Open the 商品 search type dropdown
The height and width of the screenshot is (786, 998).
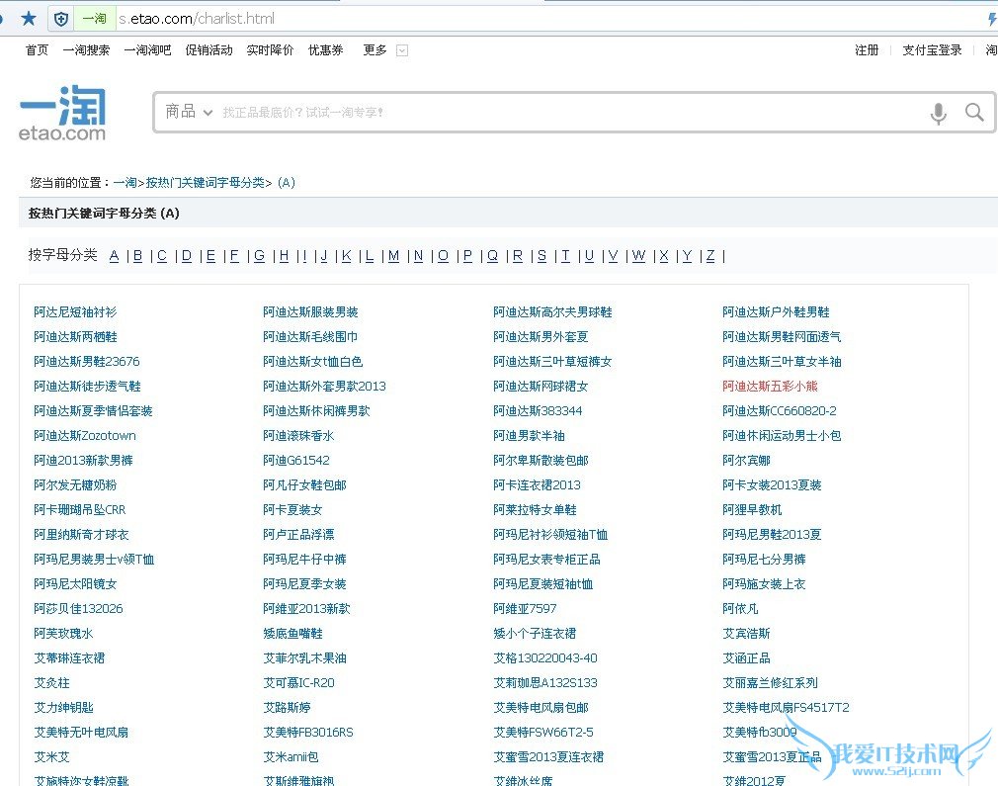(189, 112)
